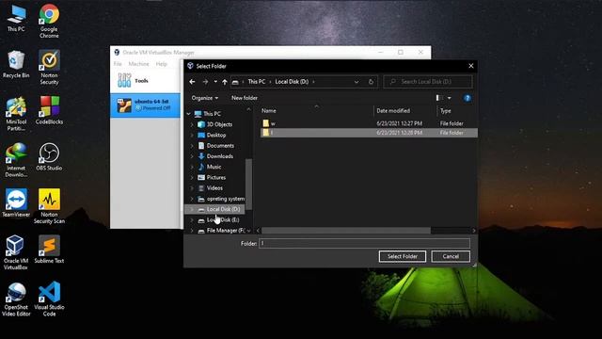
Task: Open view options dropdown arrow
Action: click(x=450, y=98)
